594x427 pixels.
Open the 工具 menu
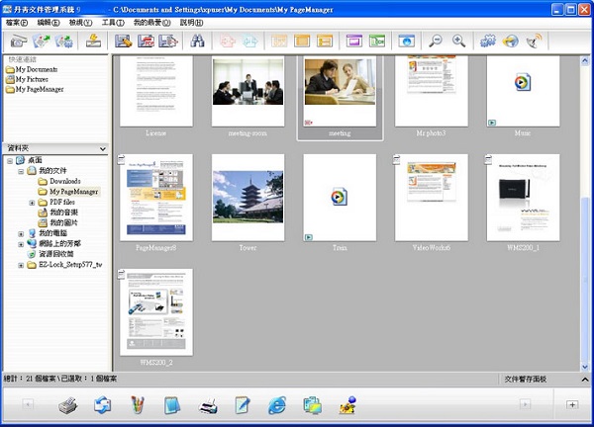tap(112, 22)
